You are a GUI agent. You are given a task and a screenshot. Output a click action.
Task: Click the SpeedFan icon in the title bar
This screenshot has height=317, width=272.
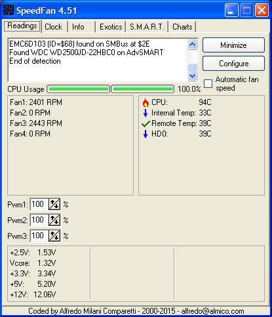coord(9,11)
